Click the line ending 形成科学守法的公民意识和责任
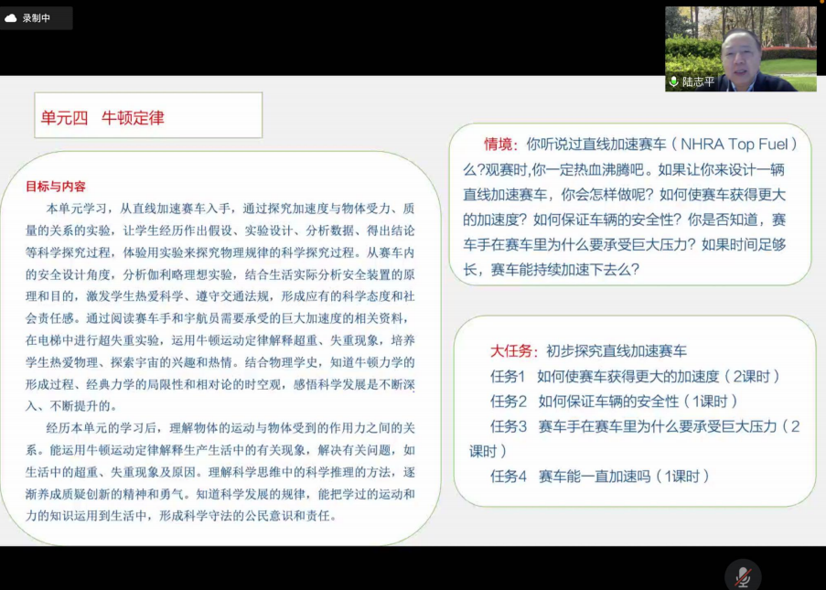This screenshot has height=590, width=826. pos(181,516)
